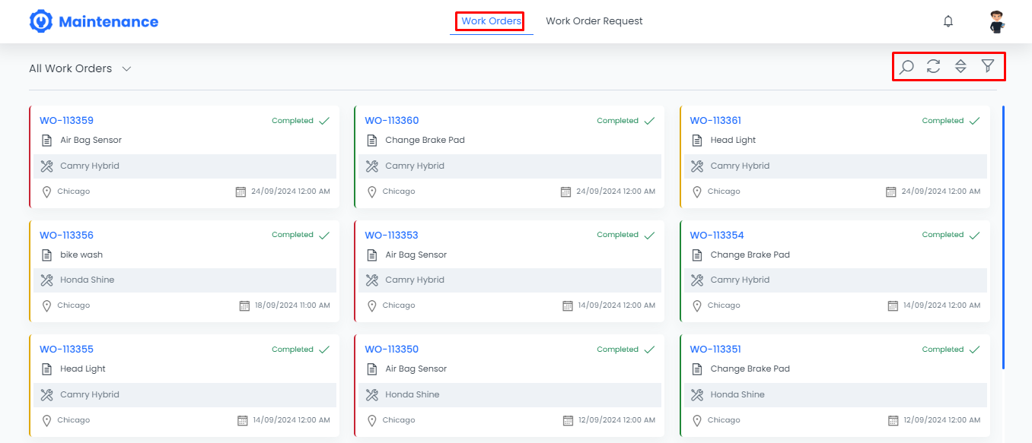Click location pin in WO-113354 card
The height and width of the screenshot is (443, 1032).
pyautogui.click(x=696, y=306)
